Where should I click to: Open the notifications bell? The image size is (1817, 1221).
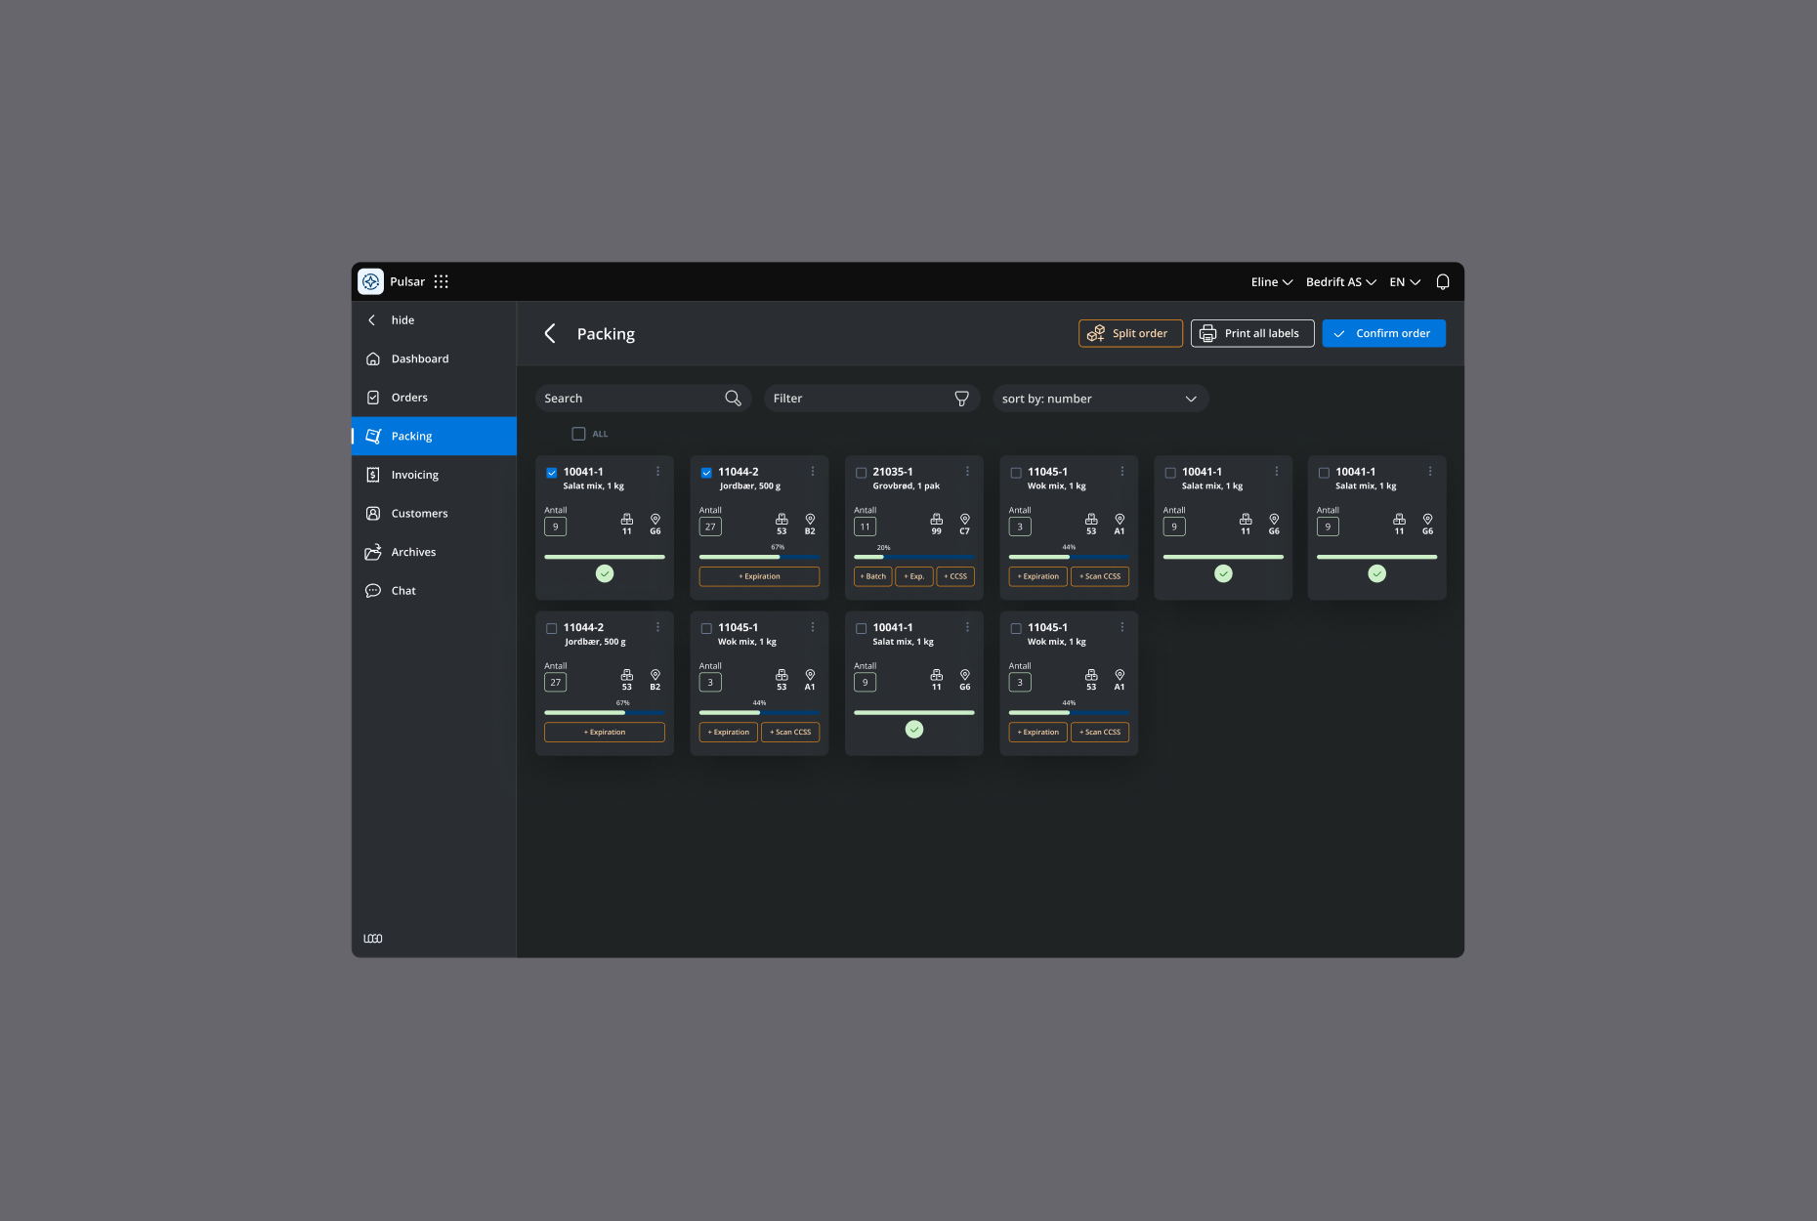pyautogui.click(x=1443, y=281)
